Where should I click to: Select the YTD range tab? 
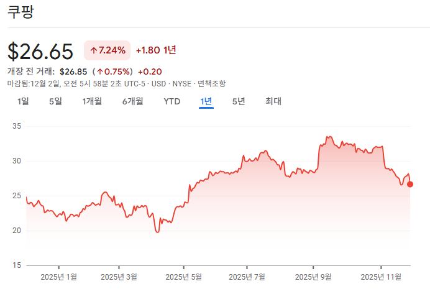pos(172,101)
